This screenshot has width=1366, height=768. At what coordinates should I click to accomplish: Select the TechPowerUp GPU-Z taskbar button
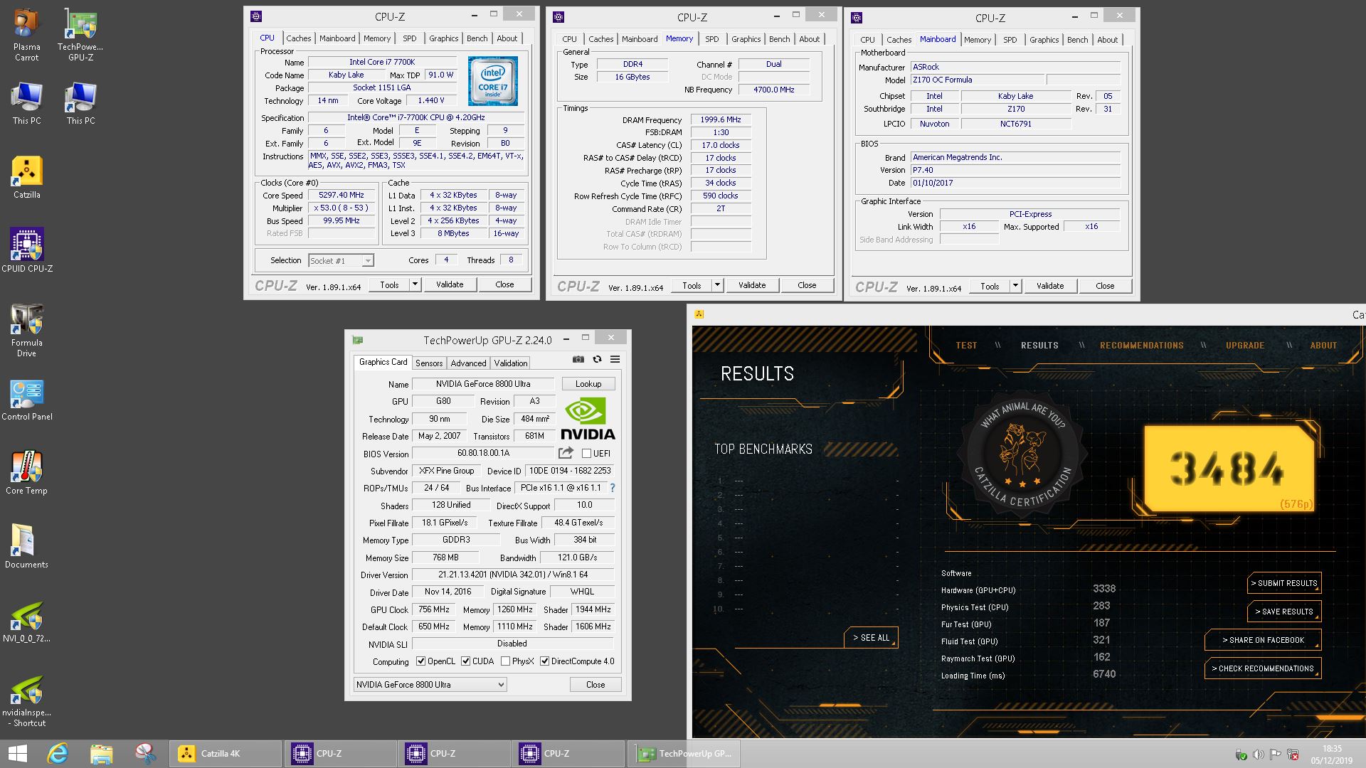click(x=684, y=754)
